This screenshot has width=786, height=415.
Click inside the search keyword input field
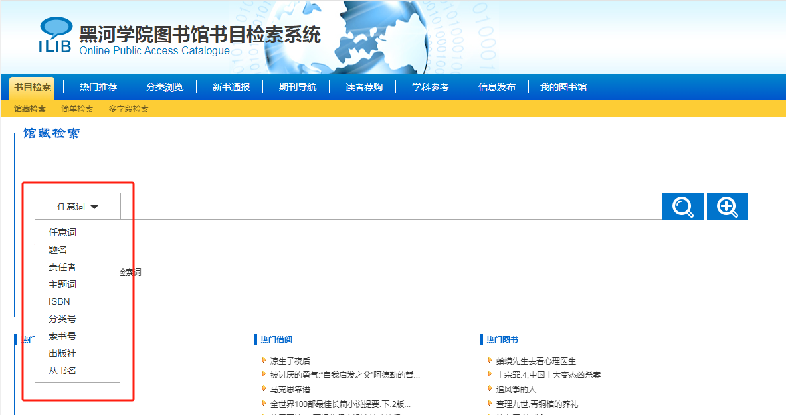coord(391,207)
